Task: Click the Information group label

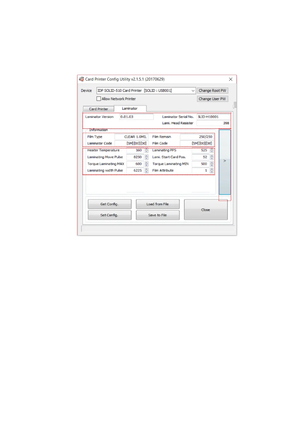Action: (x=98, y=130)
